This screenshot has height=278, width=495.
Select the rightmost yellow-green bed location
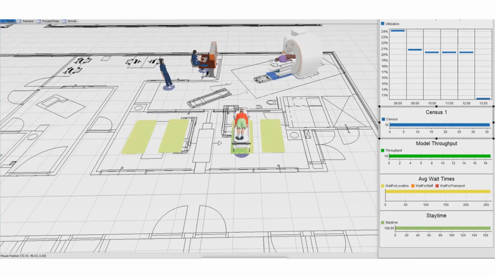[x=272, y=136]
